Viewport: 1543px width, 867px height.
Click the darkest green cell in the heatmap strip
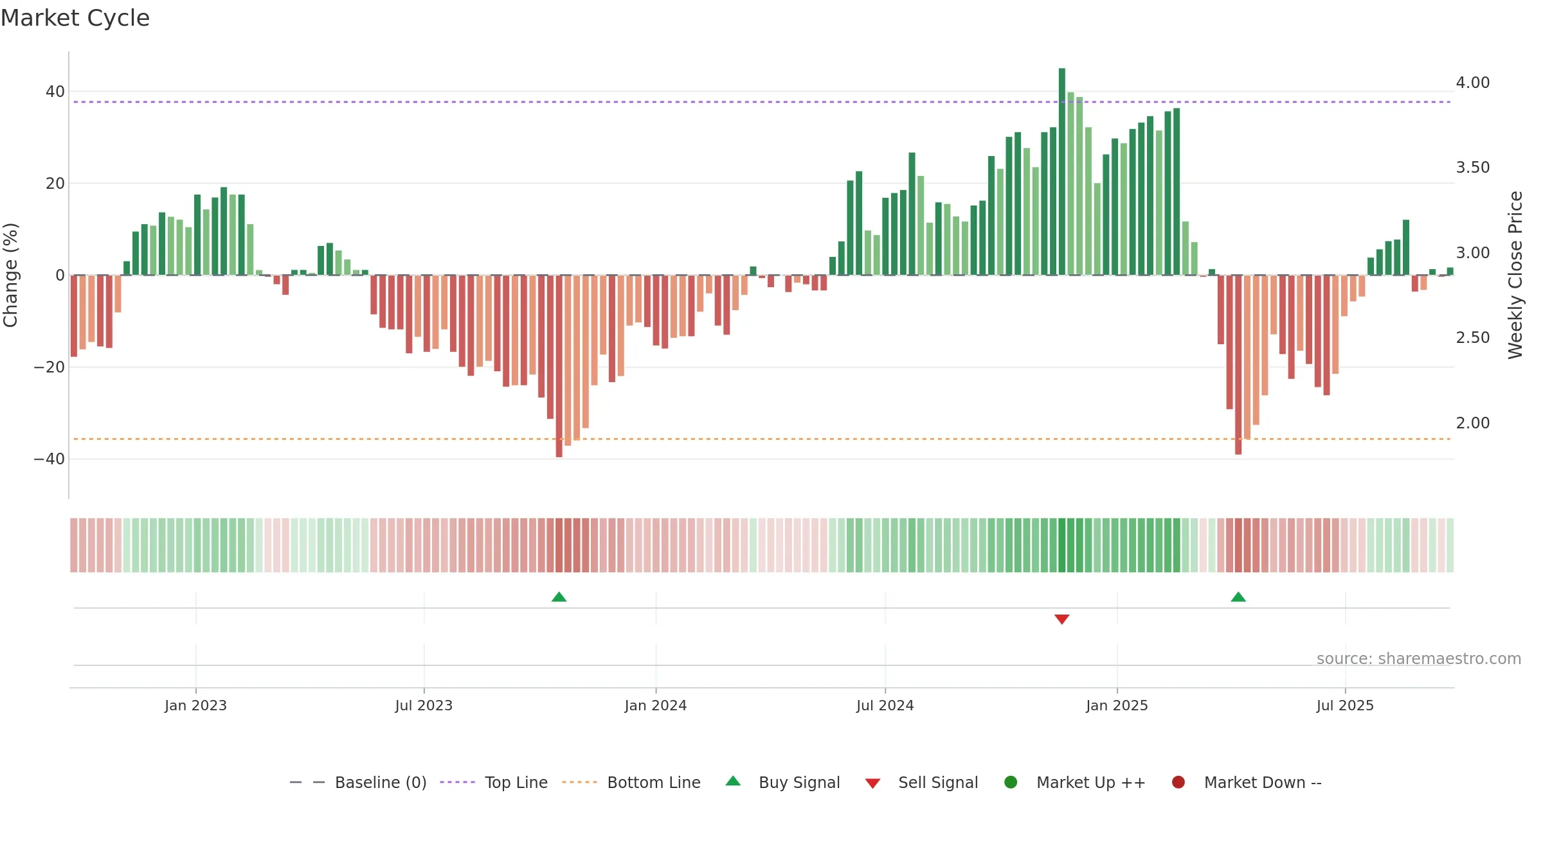pyautogui.click(x=1062, y=545)
